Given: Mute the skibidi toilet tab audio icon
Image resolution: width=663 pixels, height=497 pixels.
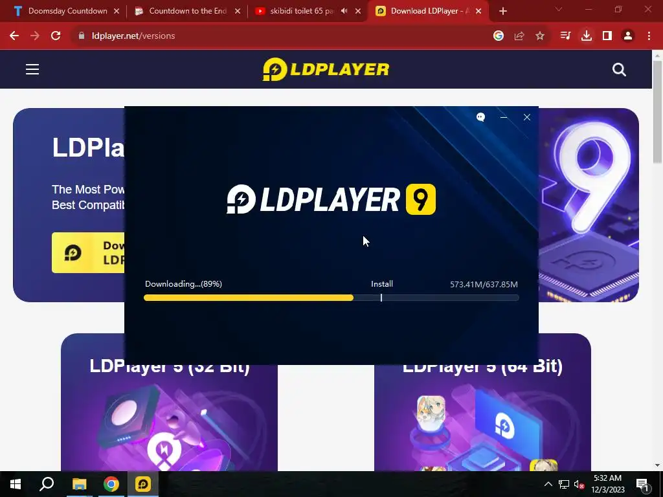Looking at the screenshot, I should [x=344, y=11].
